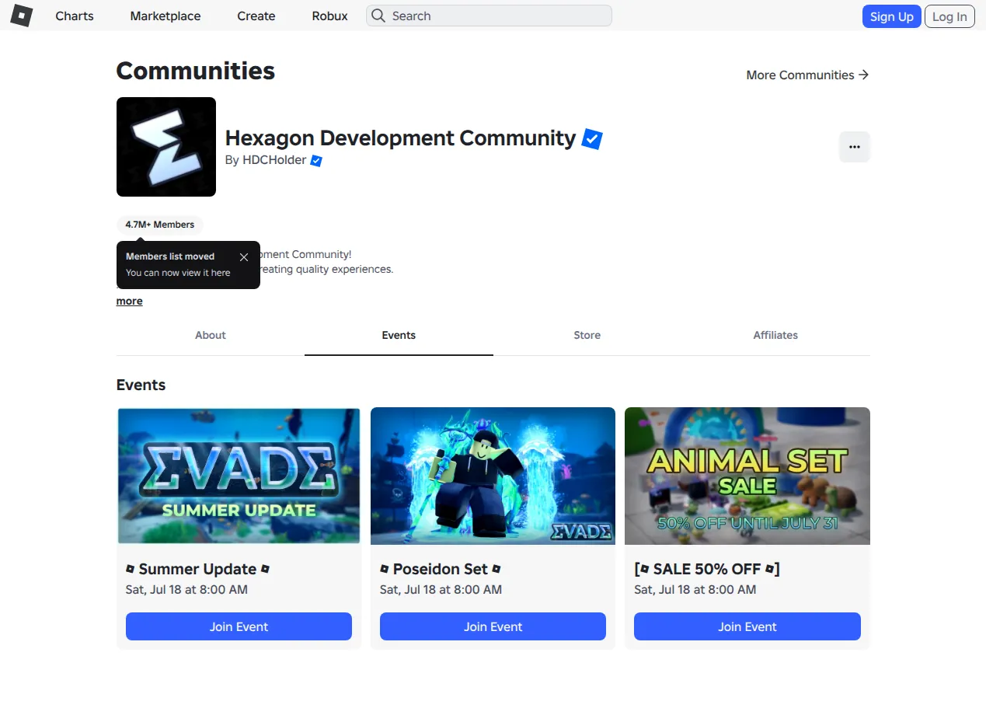Join the Summer Update event

point(239,626)
